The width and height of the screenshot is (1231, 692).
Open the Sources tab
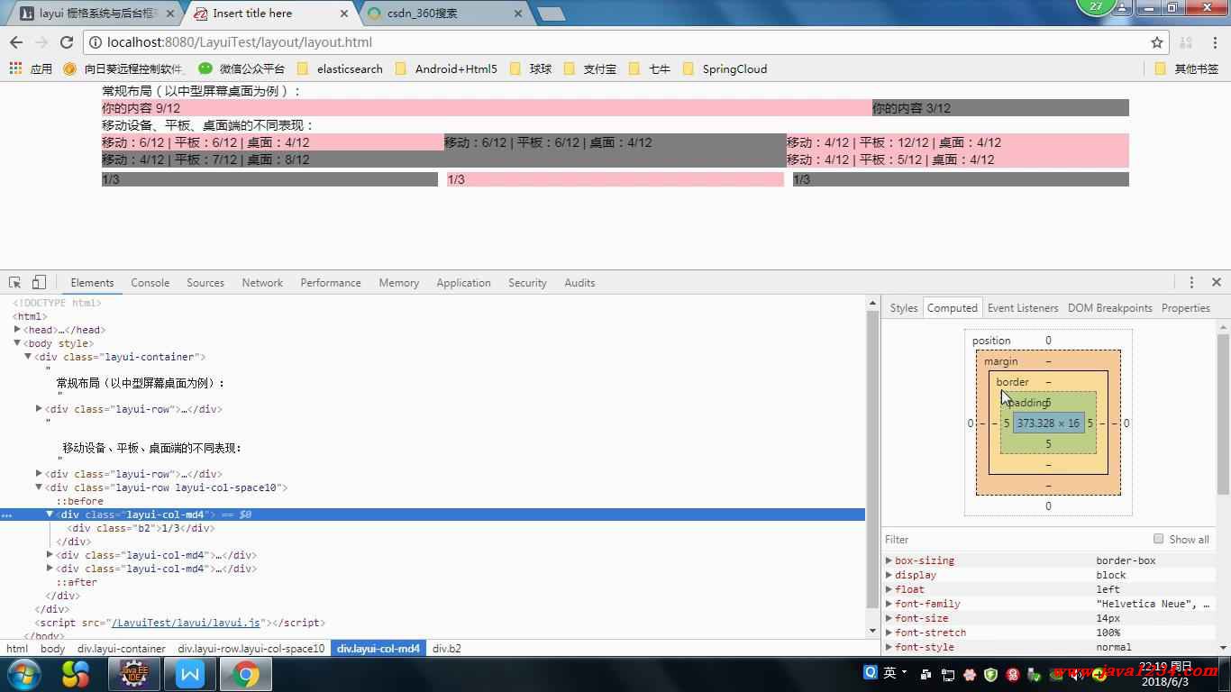click(205, 282)
